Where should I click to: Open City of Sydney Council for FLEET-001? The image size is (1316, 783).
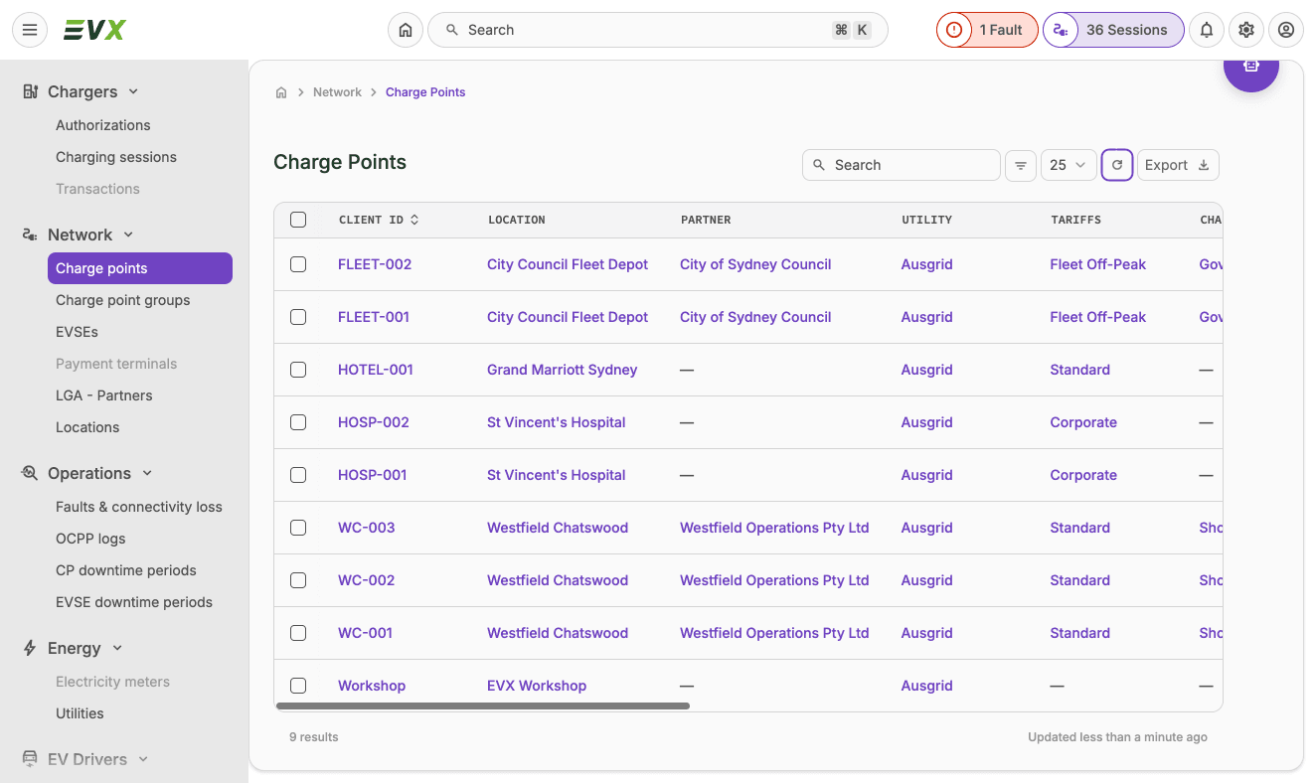click(x=755, y=317)
